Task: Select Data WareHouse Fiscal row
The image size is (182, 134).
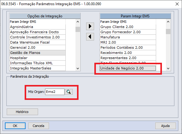Action: tap(38, 42)
